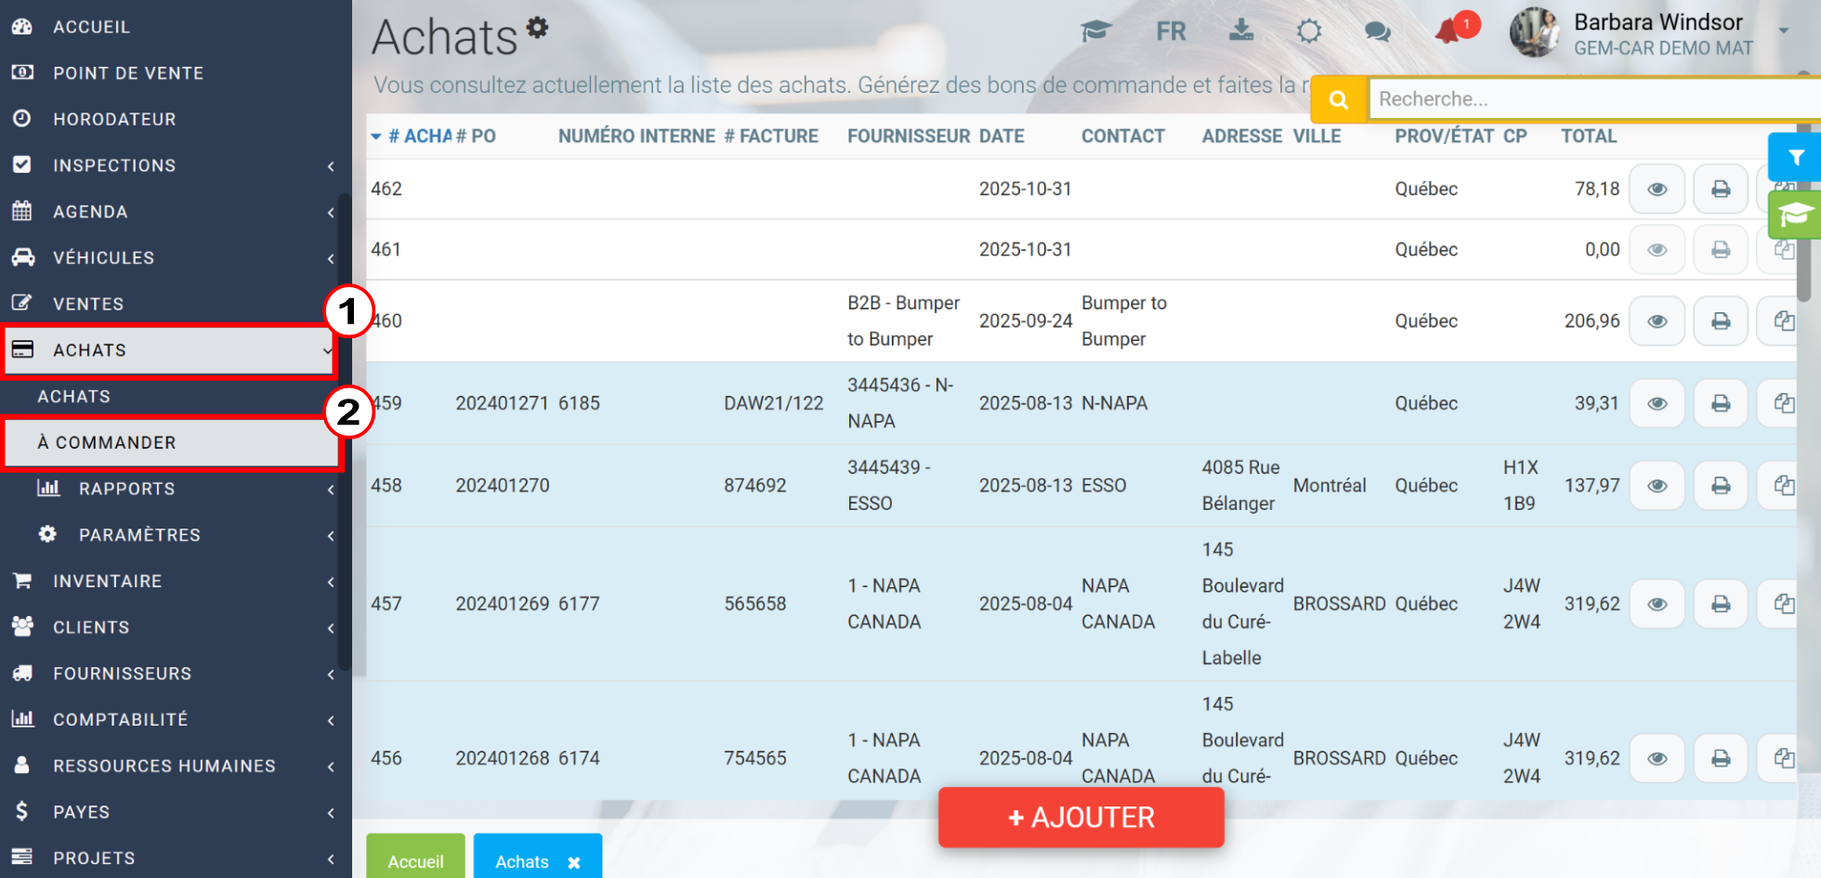Image resolution: width=1821 pixels, height=878 pixels.
Task: Duplicate purchase 458 with copy icon
Action: coord(1783,485)
